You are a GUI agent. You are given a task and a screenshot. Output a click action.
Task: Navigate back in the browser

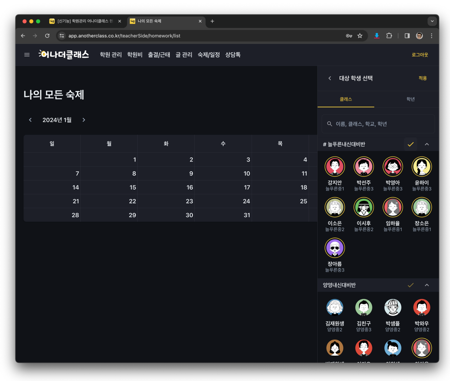click(x=23, y=36)
